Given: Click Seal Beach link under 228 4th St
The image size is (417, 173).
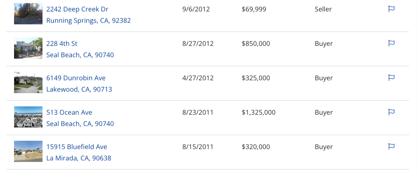Looking at the screenshot, I should tap(80, 55).
